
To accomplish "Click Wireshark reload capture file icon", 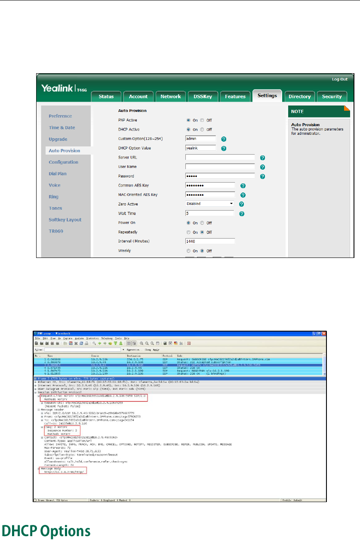I will (x=81, y=343).
